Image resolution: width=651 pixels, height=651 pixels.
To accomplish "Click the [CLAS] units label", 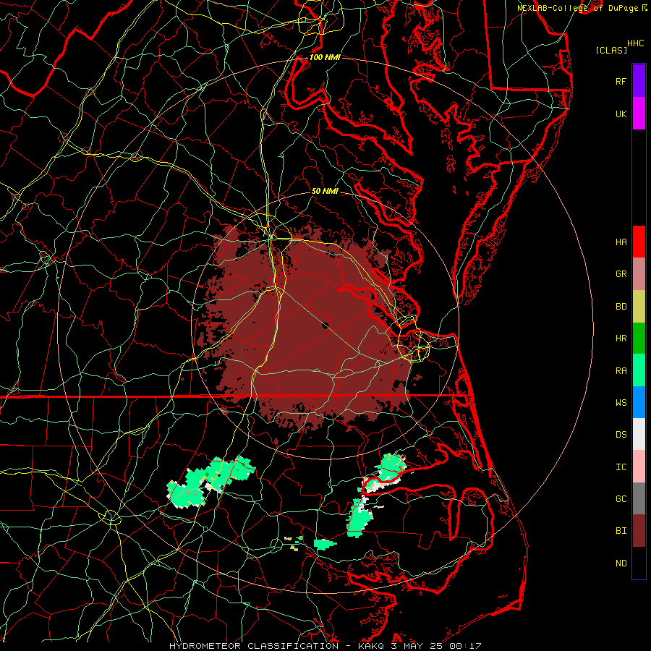I will (x=611, y=50).
